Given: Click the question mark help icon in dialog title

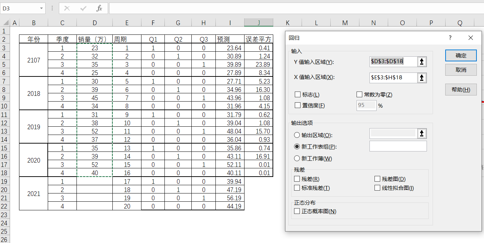Looking at the screenshot, I should [450, 38].
